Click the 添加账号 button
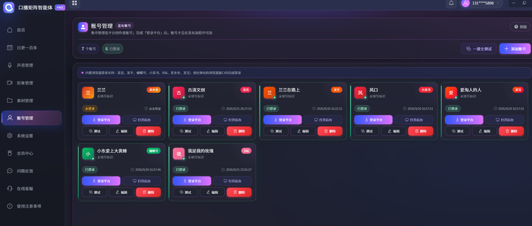 coord(515,49)
